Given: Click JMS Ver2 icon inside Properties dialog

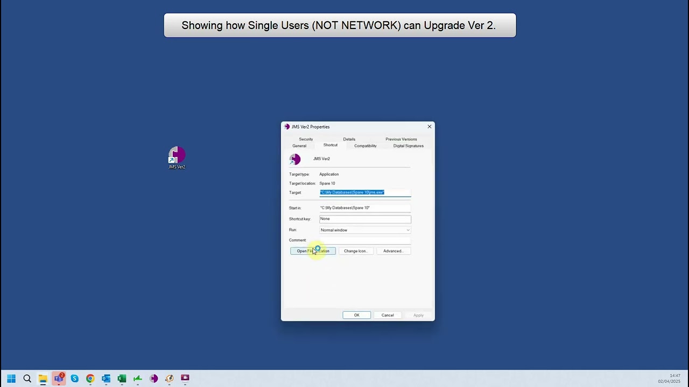Looking at the screenshot, I should tap(295, 159).
